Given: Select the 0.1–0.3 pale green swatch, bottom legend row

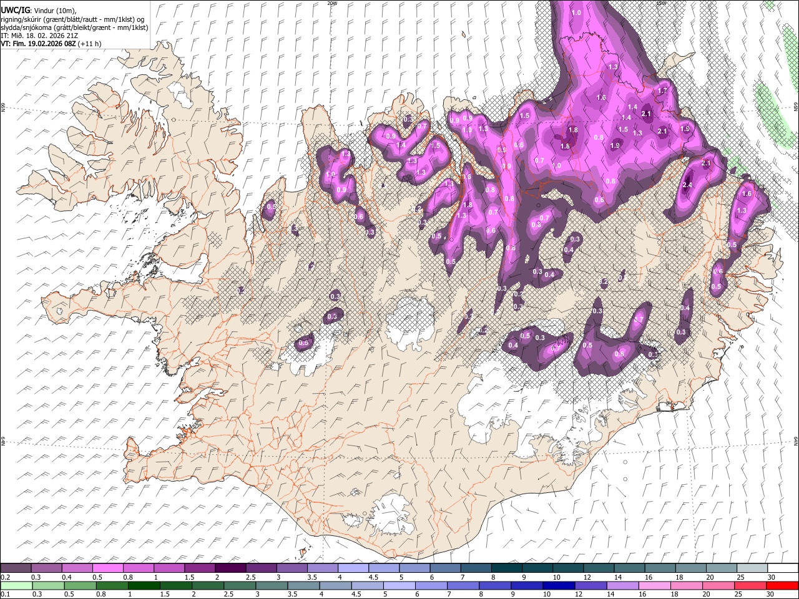Looking at the screenshot, I should pos(17,585).
